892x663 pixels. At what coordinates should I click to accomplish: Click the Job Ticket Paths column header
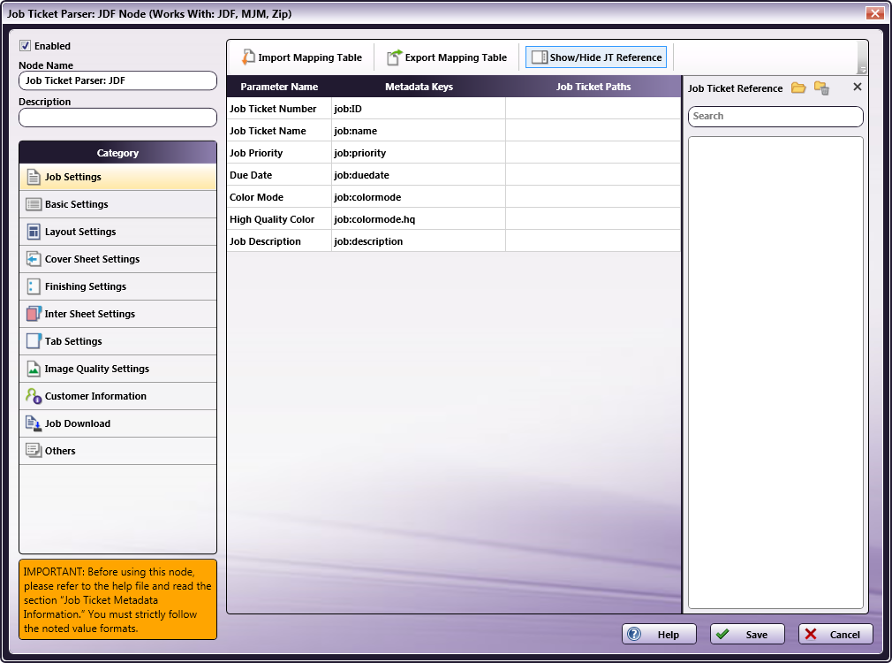[593, 87]
